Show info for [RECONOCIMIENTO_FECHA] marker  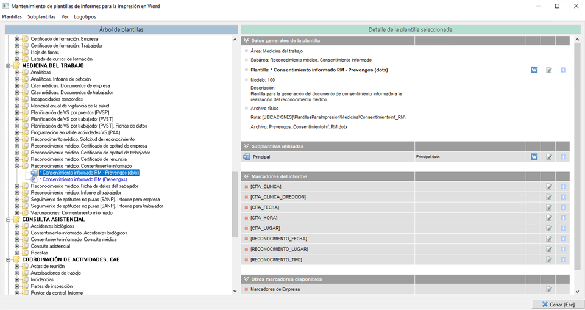pos(563,239)
